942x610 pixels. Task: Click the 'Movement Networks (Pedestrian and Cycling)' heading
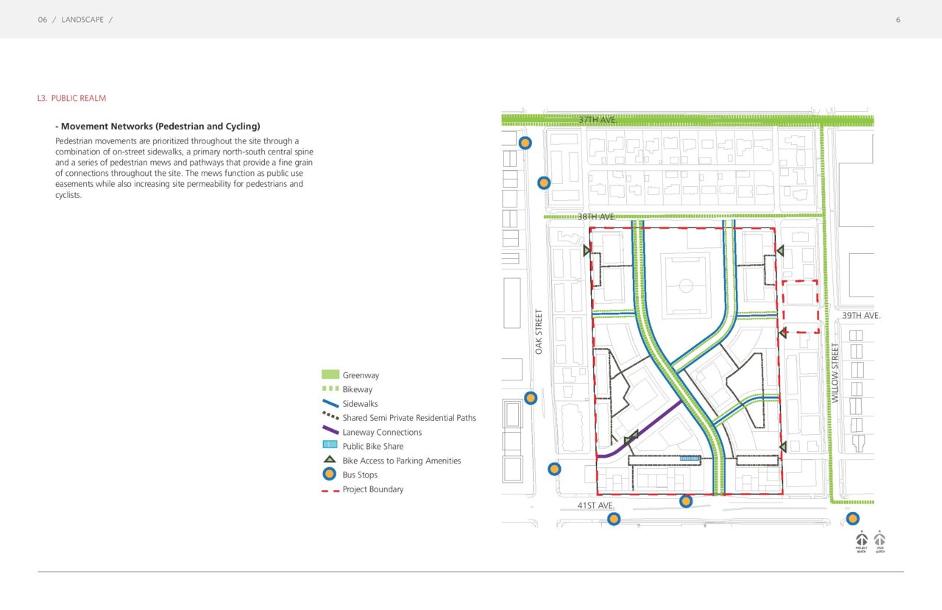pos(157,127)
